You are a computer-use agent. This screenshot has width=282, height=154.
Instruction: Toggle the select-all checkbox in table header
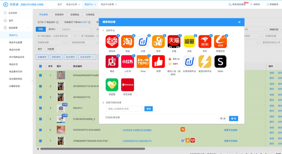[x=40, y=66]
